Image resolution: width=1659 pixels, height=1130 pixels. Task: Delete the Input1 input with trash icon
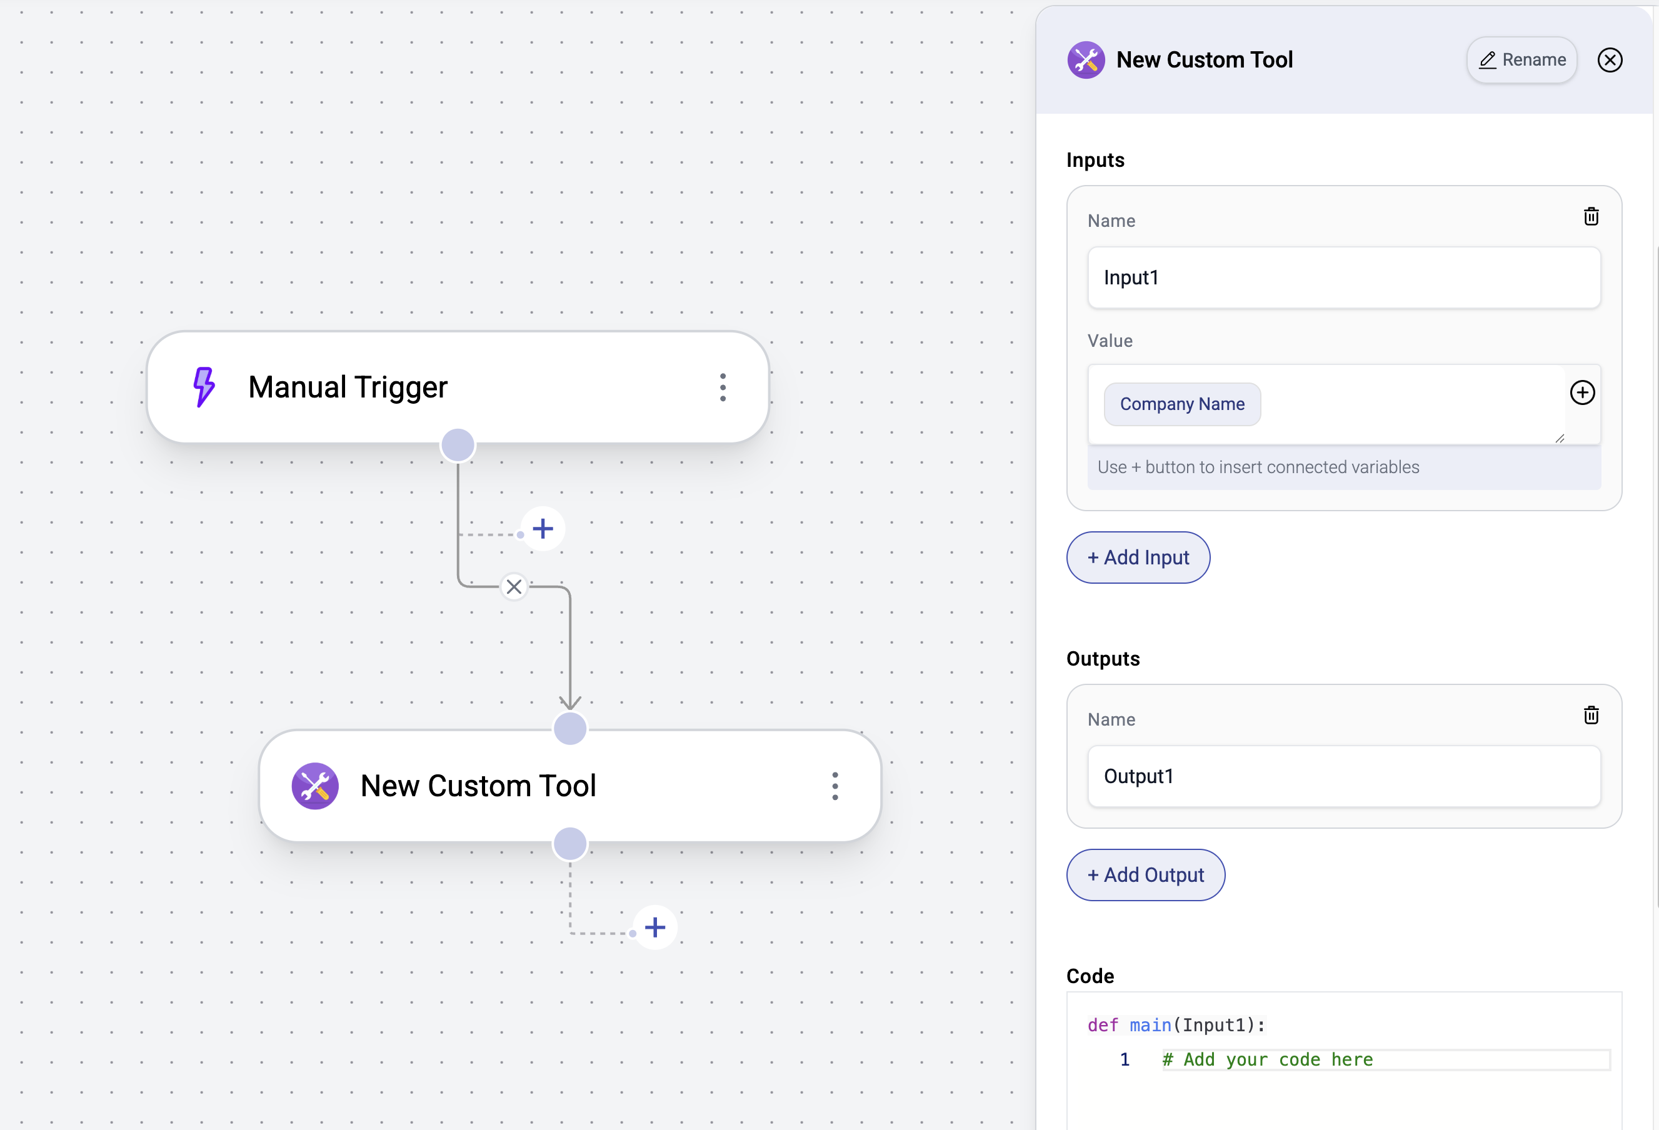(1590, 216)
